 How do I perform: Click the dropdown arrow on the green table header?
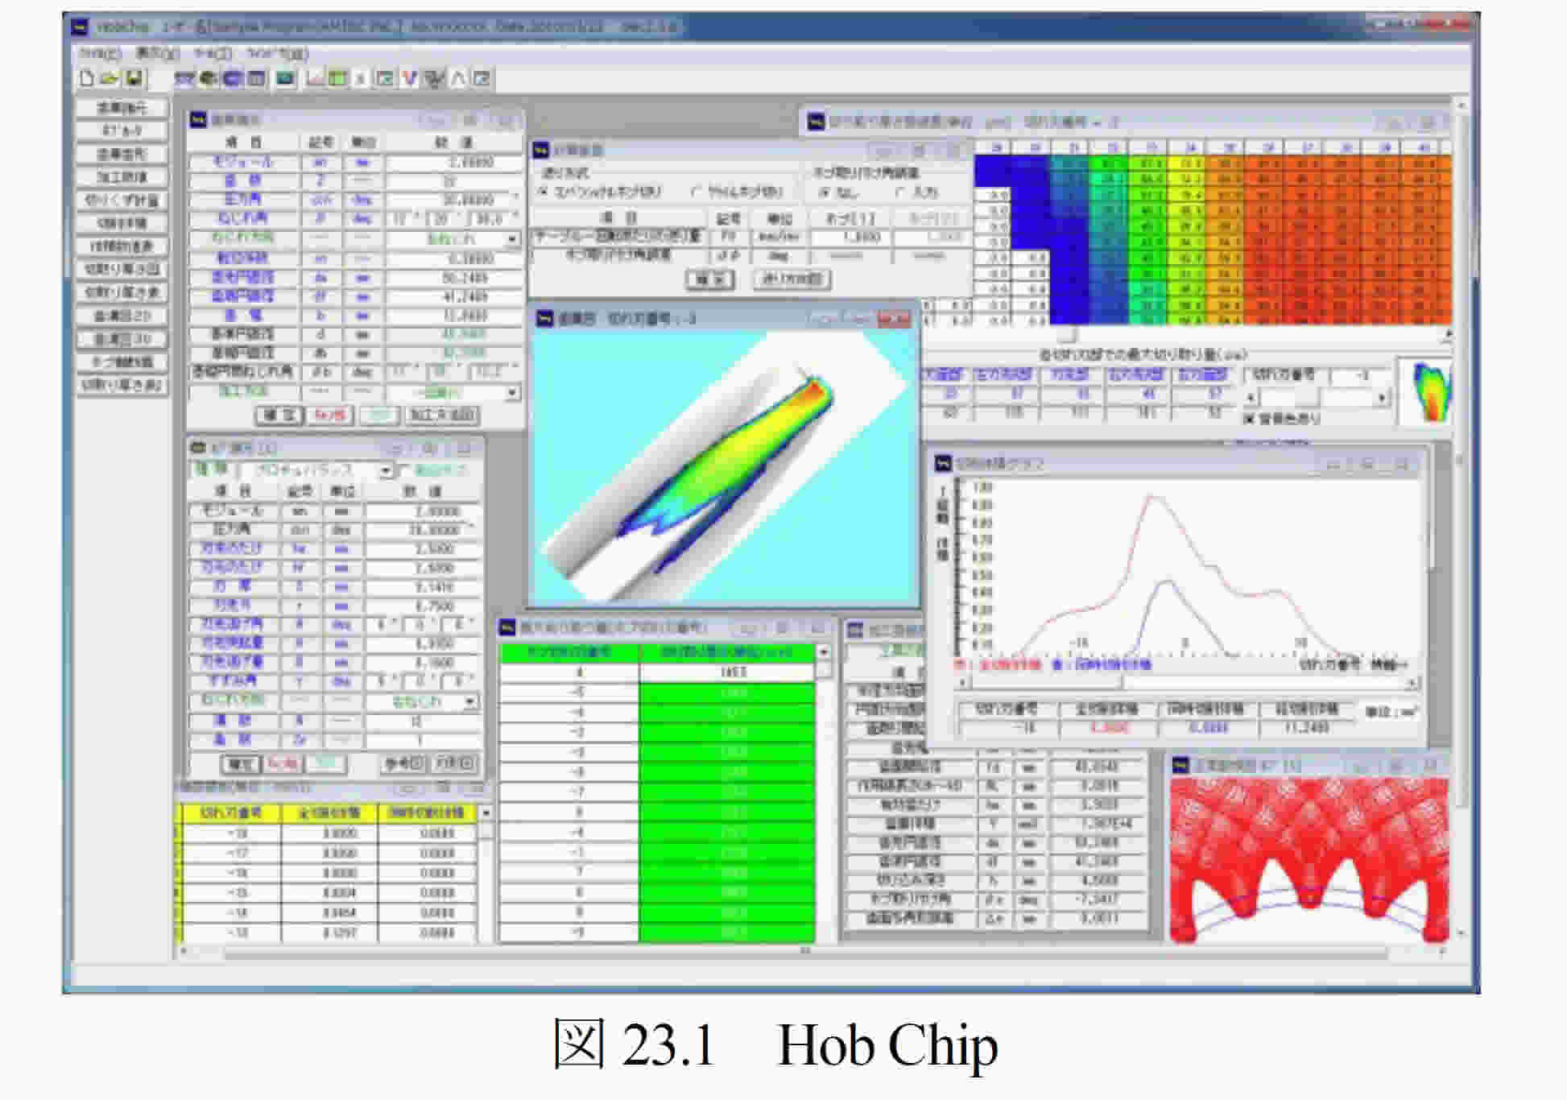click(x=823, y=652)
